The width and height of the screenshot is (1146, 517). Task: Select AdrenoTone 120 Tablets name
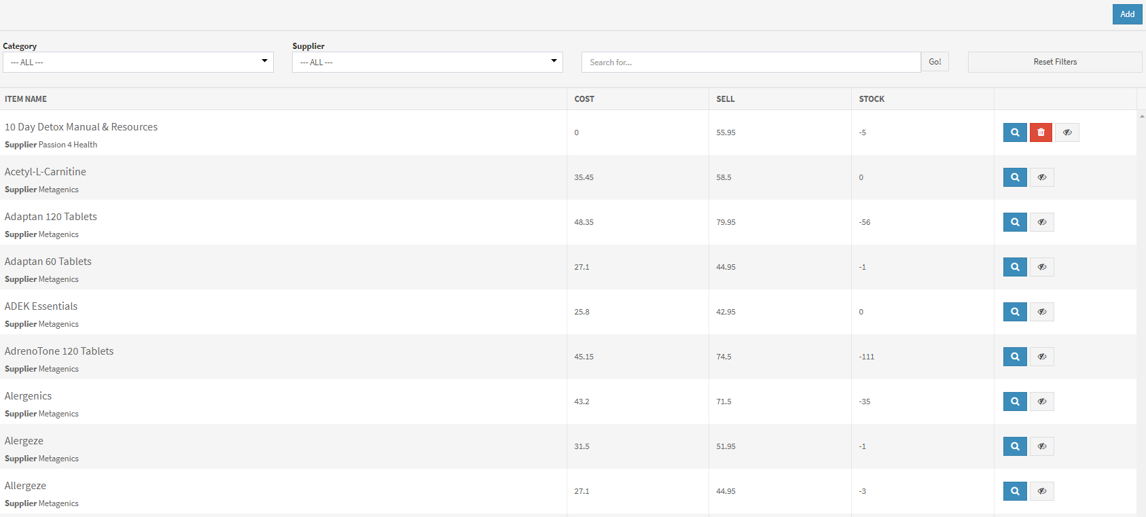[x=59, y=351]
